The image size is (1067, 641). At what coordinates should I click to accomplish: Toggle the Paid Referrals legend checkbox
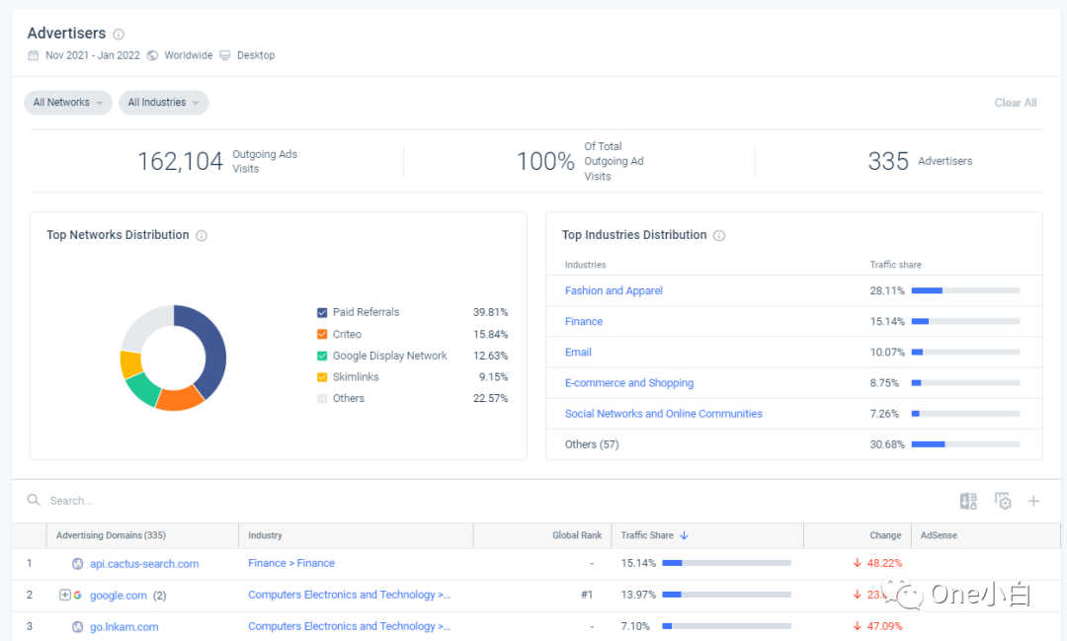coord(321,311)
